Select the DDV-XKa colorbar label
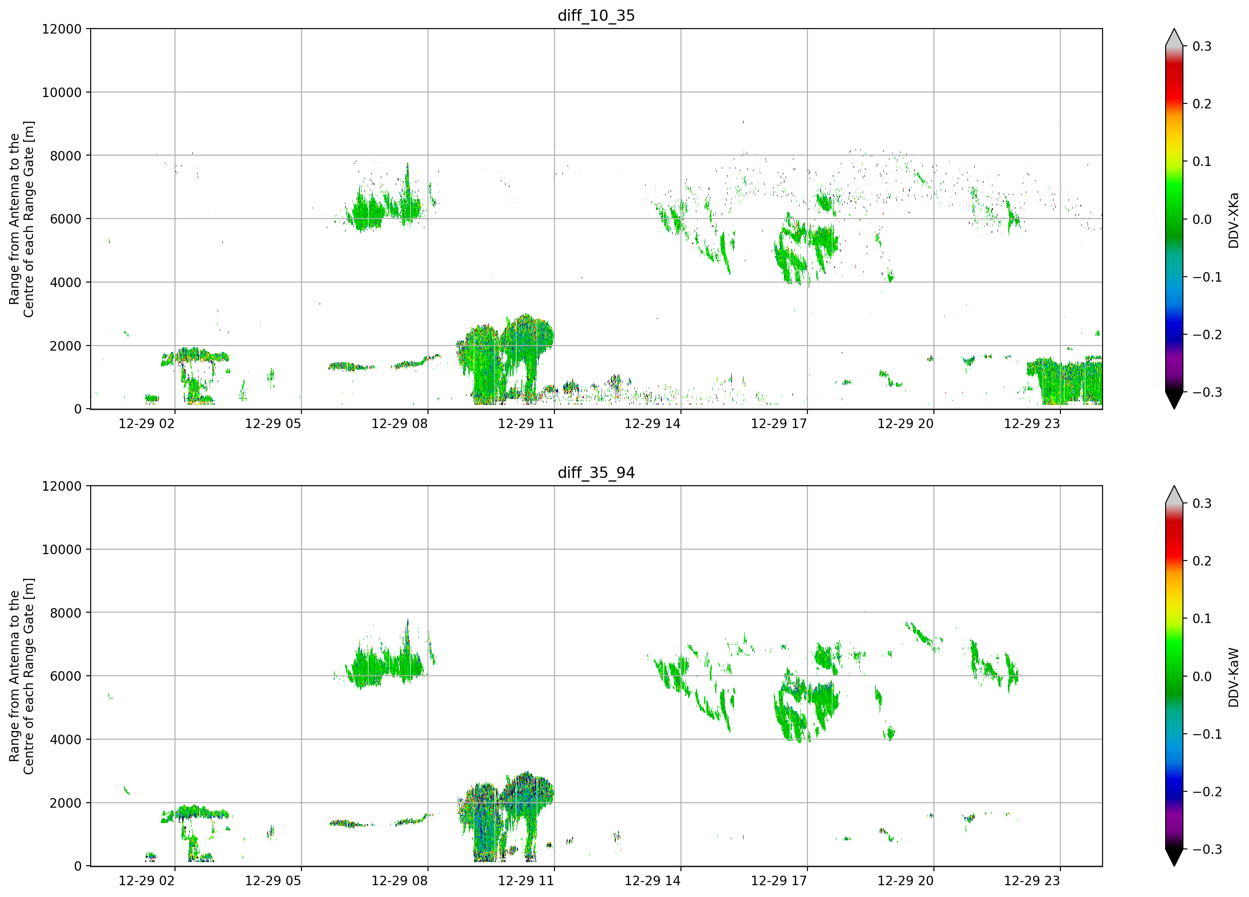The height and width of the screenshot is (897, 1249). click(1234, 220)
